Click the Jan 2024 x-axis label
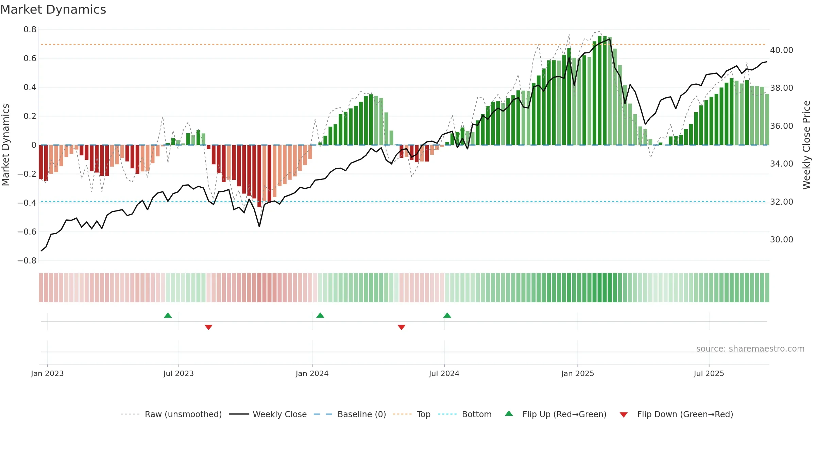The width and height of the screenshot is (816, 459). (x=312, y=373)
